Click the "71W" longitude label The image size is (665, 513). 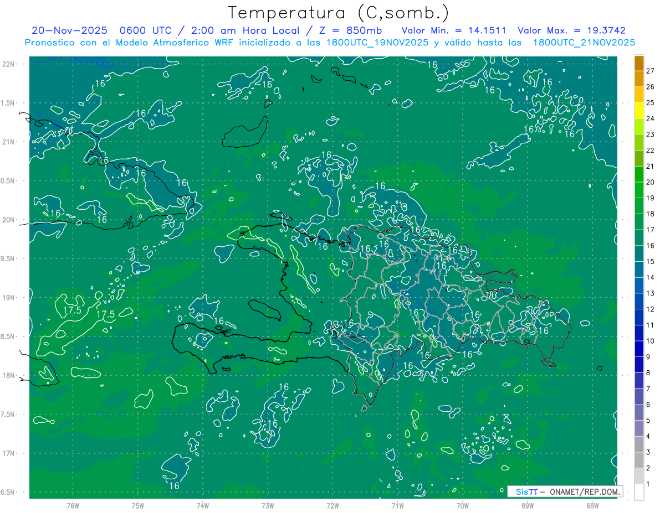[397, 506]
